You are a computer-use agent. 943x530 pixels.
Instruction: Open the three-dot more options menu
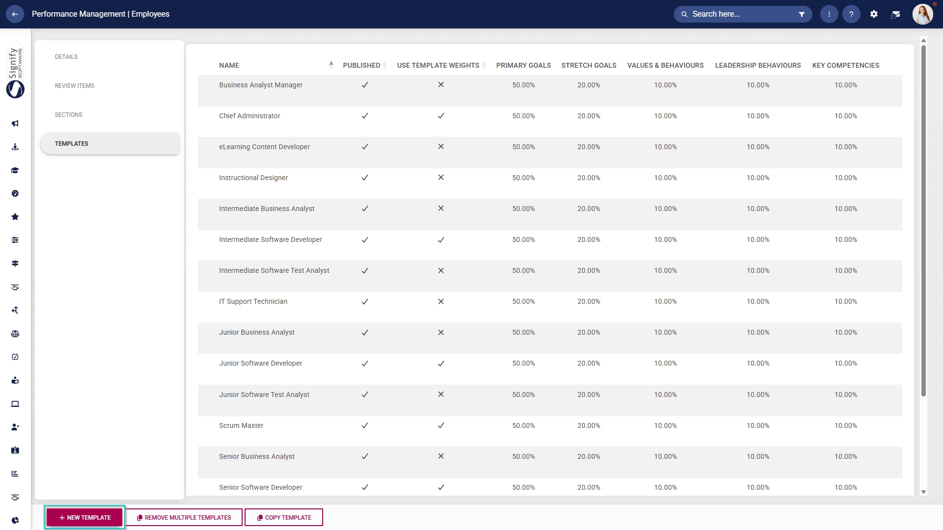[829, 14]
